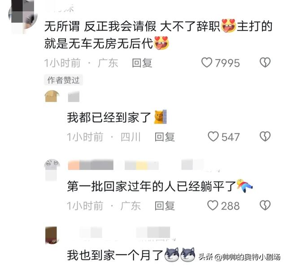Like the comment with 547 likes

213,137
